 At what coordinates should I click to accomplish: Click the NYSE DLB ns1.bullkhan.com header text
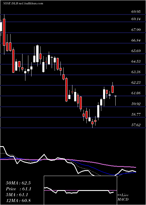23,4
